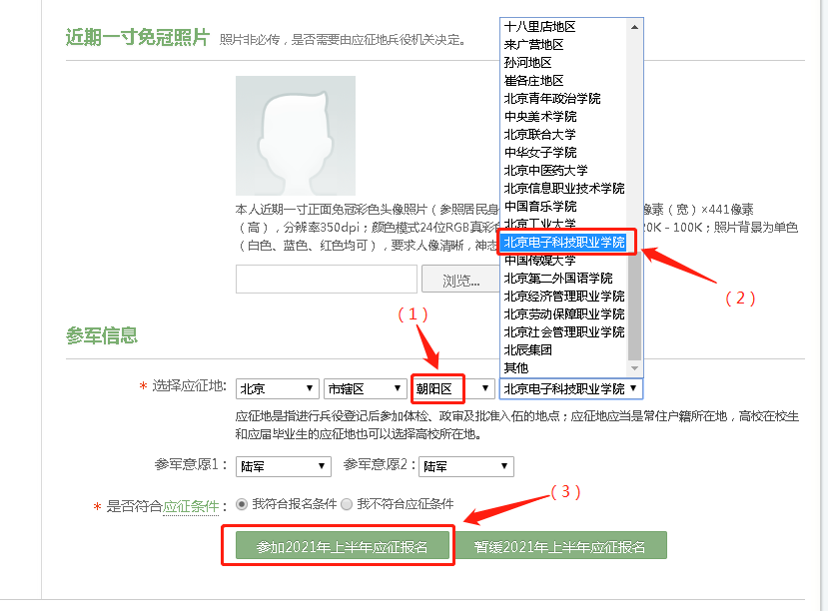Click the 浏览 button to browse for a photo
This screenshot has height=611, width=828.
[461, 280]
